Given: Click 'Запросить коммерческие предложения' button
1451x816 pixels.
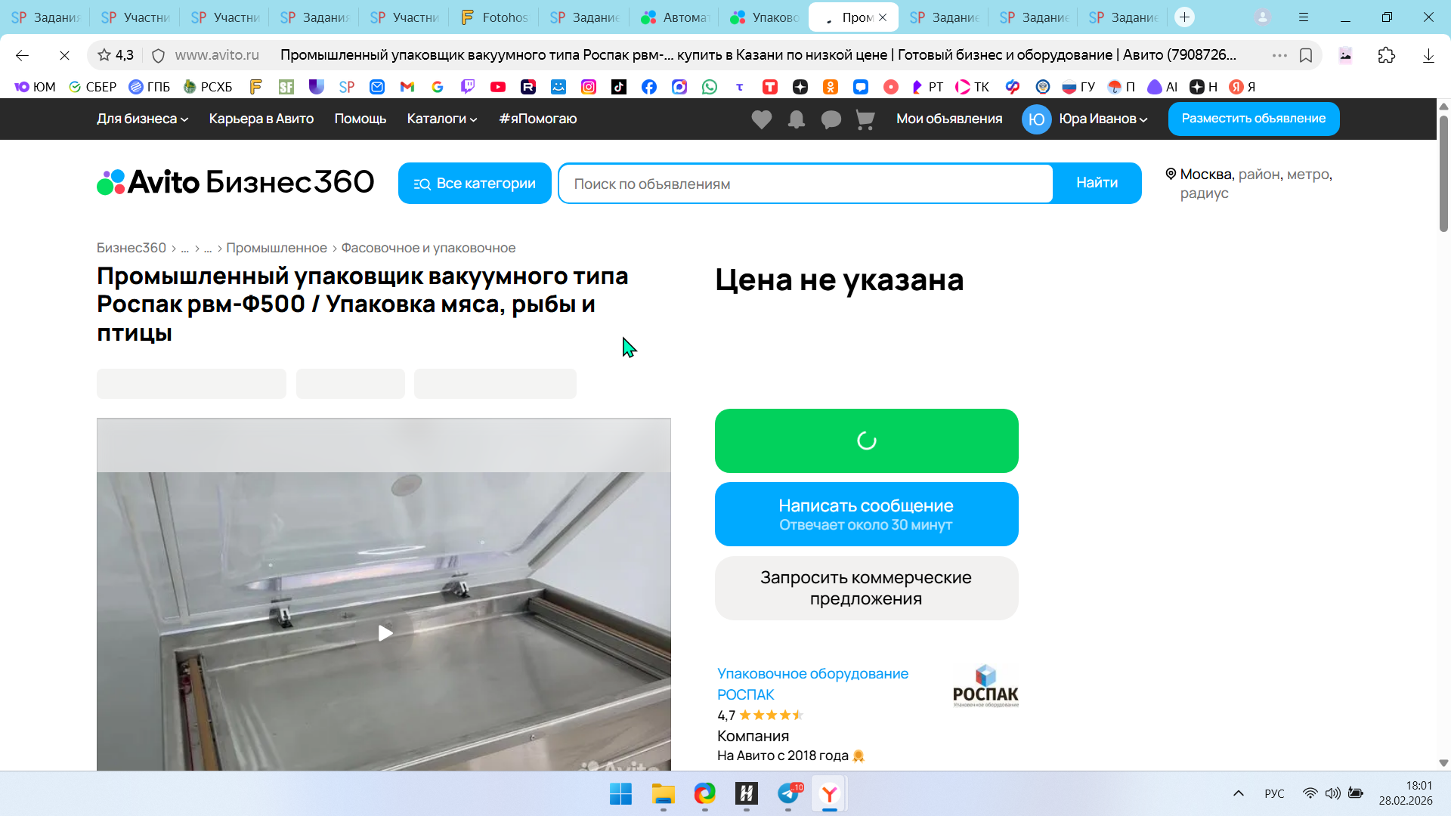Looking at the screenshot, I should tap(866, 588).
